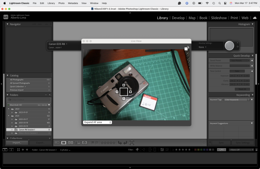The width and height of the screenshot is (260, 169).
Task: Move AF point right arrow handle
Action: [130, 92]
